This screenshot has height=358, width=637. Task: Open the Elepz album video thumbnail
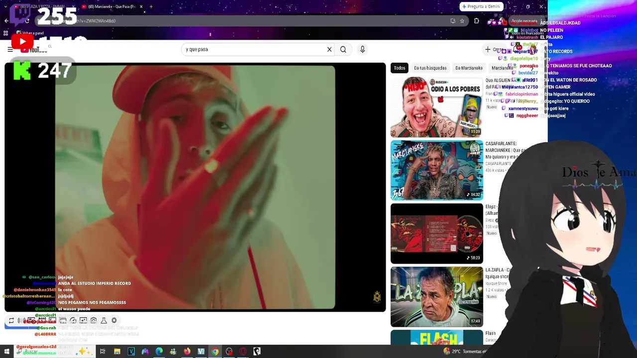pos(436,233)
